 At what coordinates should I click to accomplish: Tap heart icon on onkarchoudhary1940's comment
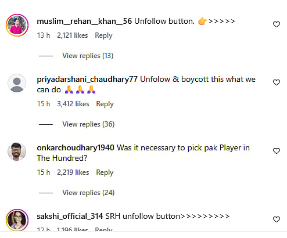(277, 151)
